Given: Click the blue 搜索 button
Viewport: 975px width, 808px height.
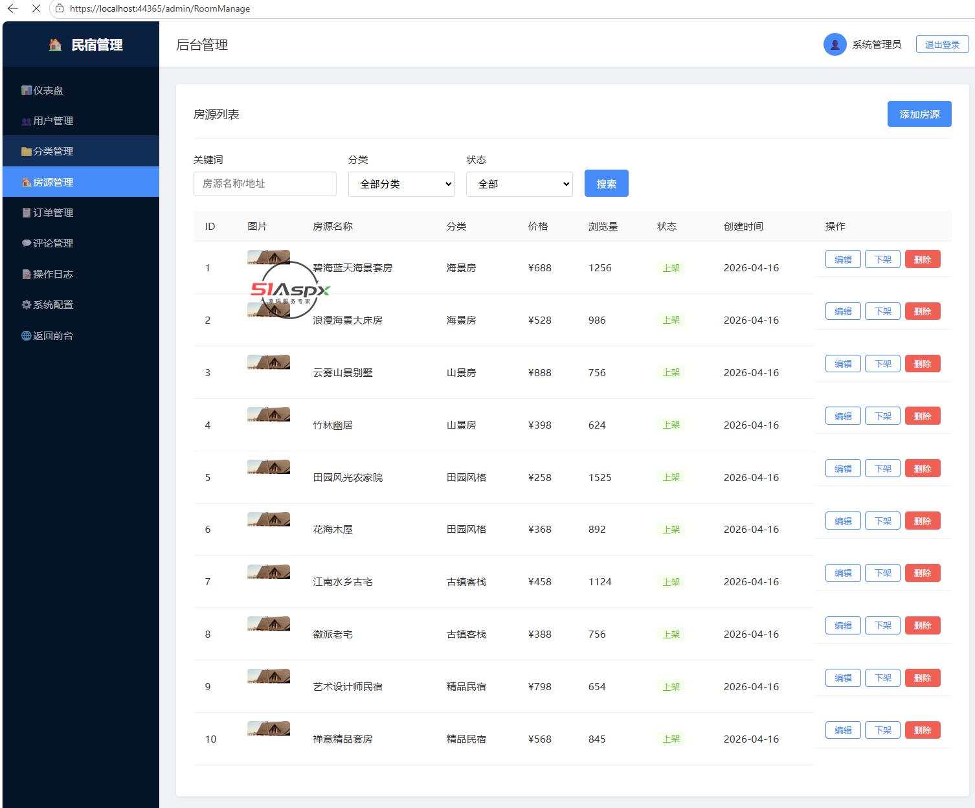Looking at the screenshot, I should click(x=607, y=184).
